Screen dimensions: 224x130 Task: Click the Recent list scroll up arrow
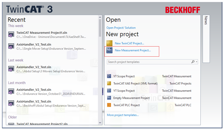100,17
